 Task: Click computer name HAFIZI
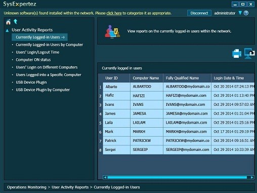[147, 96]
